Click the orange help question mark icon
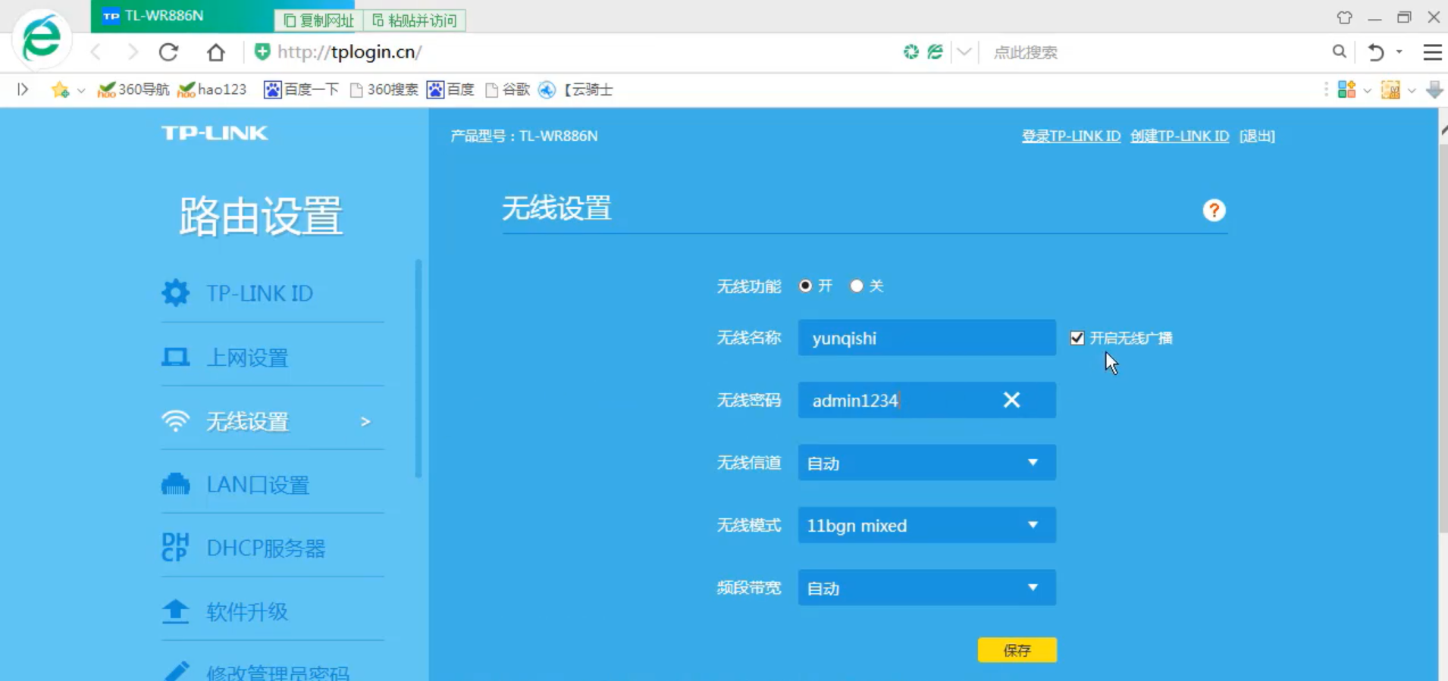 click(1214, 211)
